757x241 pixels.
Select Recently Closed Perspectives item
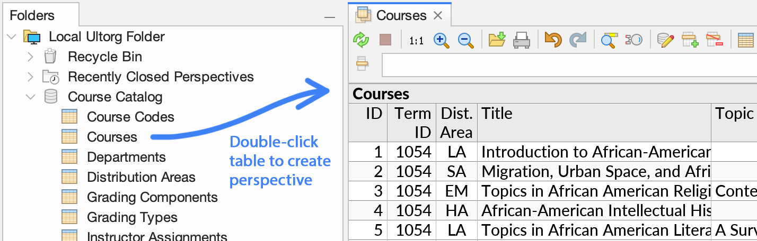pos(161,77)
